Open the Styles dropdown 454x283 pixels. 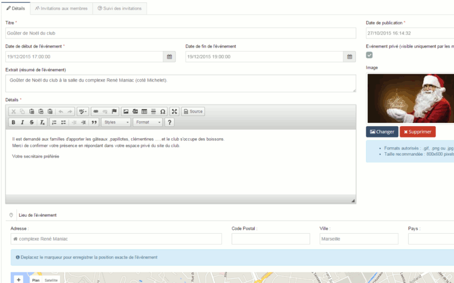(116, 122)
